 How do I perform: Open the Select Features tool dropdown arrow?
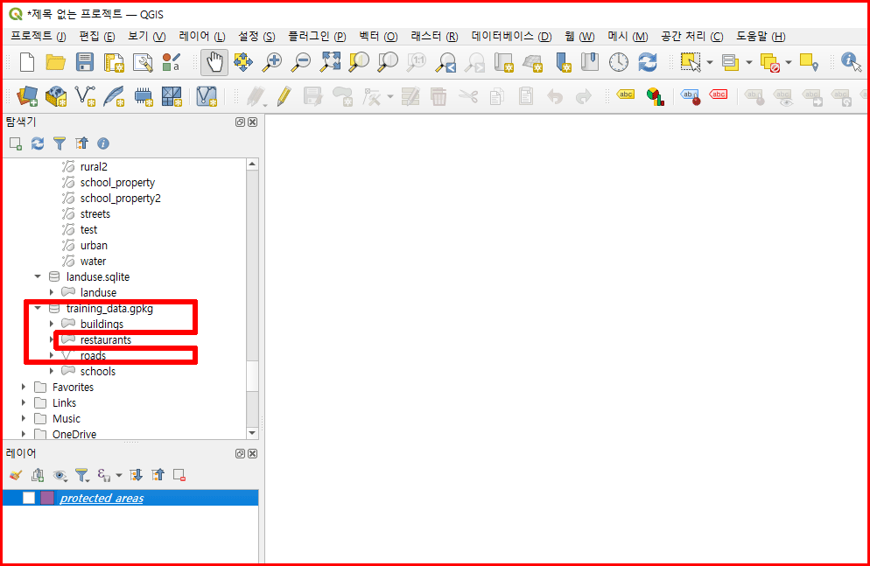click(710, 62)
